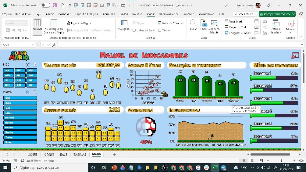Open the Windows Start menu

[x=5, y=167]
